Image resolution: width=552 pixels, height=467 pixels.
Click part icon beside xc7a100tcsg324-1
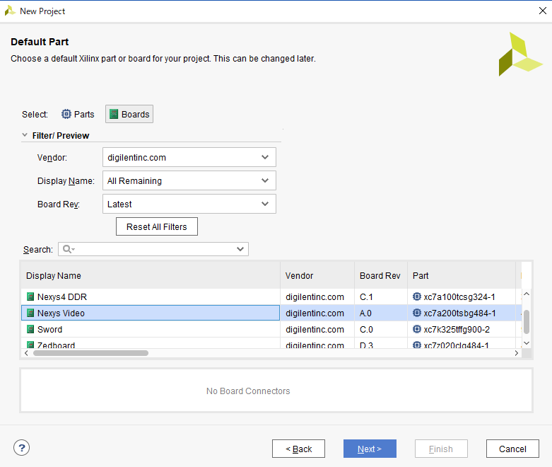pos(417,296)
